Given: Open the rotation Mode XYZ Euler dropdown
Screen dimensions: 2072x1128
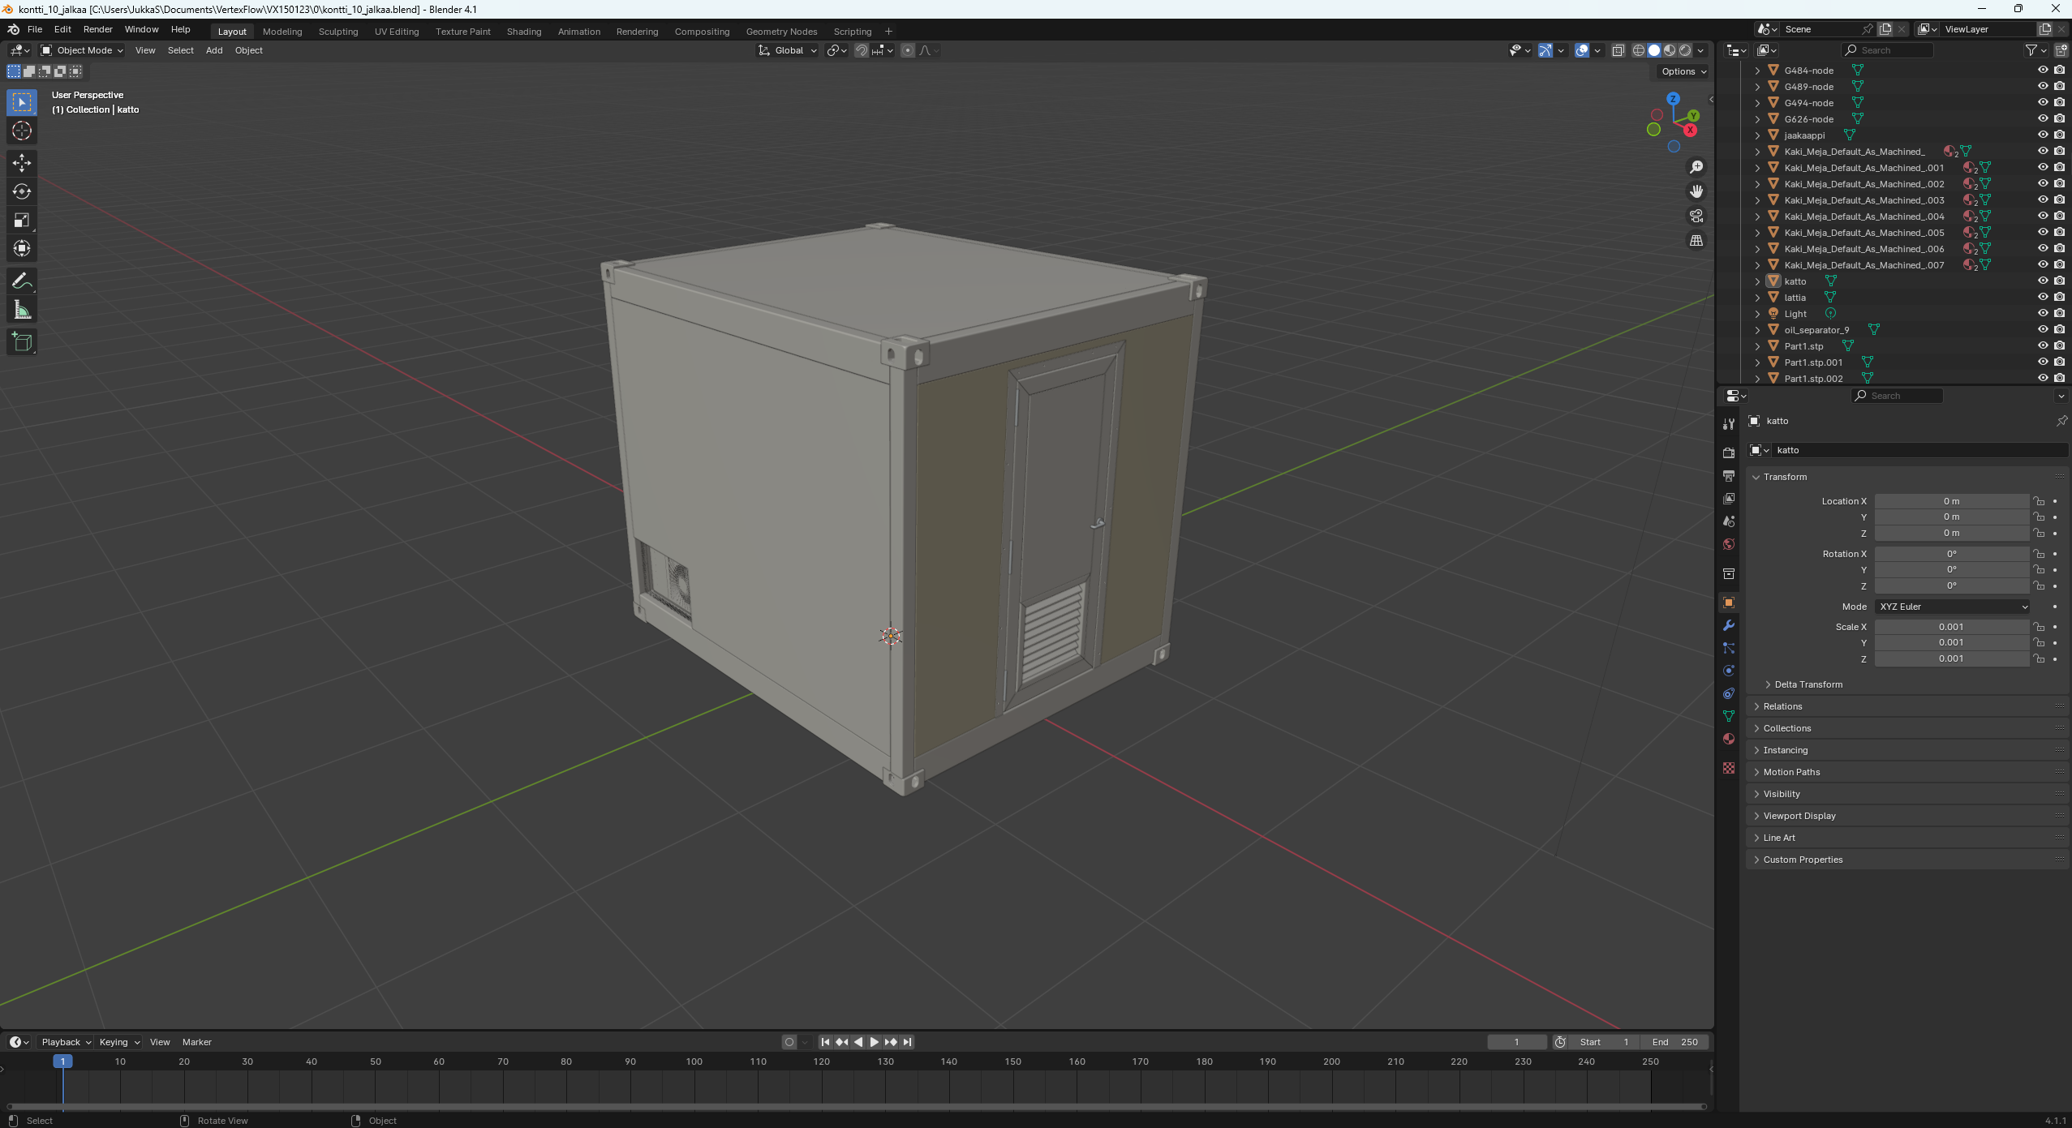Looking at the screenshot, I should coord(1951,607).
